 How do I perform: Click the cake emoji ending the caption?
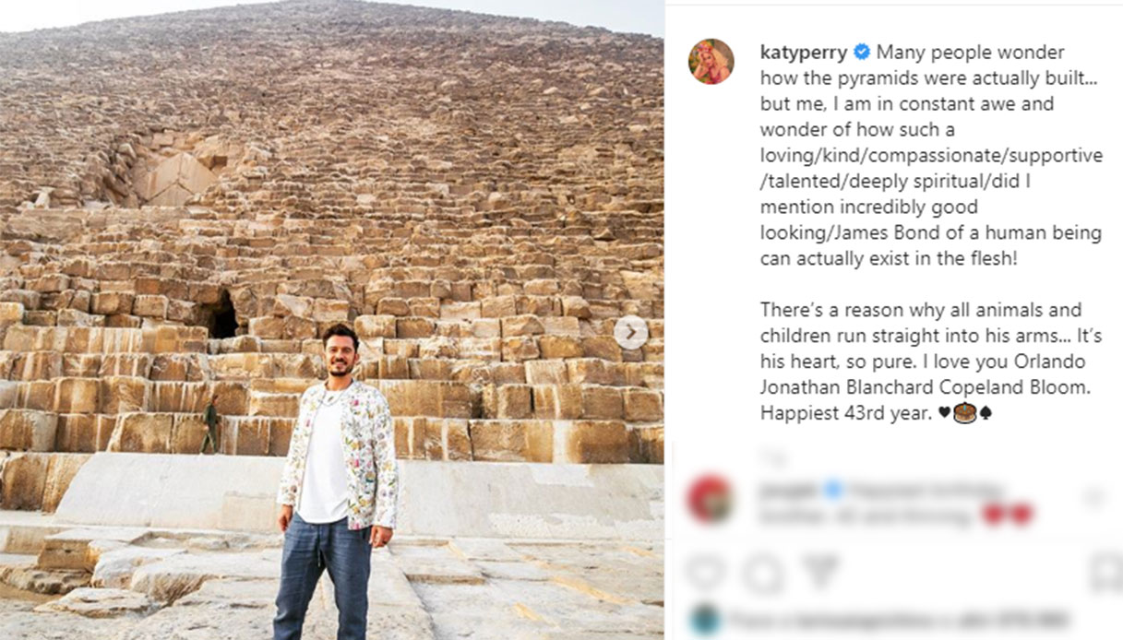(965, 413)
